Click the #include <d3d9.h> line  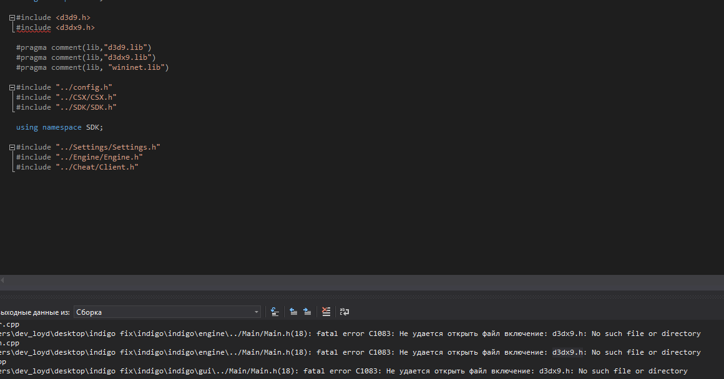(x=53, y=17)
